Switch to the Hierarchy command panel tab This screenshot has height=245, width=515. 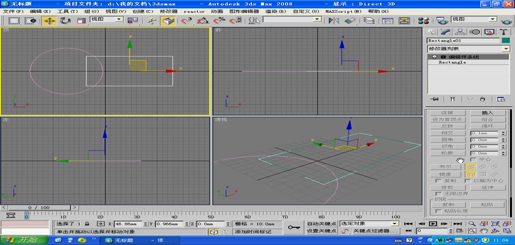point(460,32)
